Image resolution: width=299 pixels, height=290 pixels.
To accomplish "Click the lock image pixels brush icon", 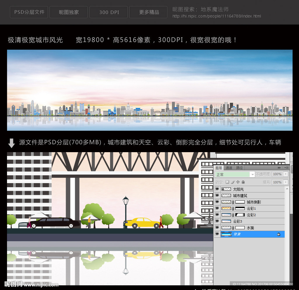I will 233,182.
